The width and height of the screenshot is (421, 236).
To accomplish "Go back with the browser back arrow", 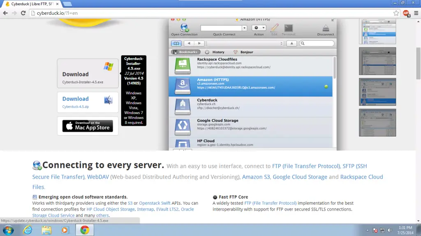I will click(x=5, y=13).
